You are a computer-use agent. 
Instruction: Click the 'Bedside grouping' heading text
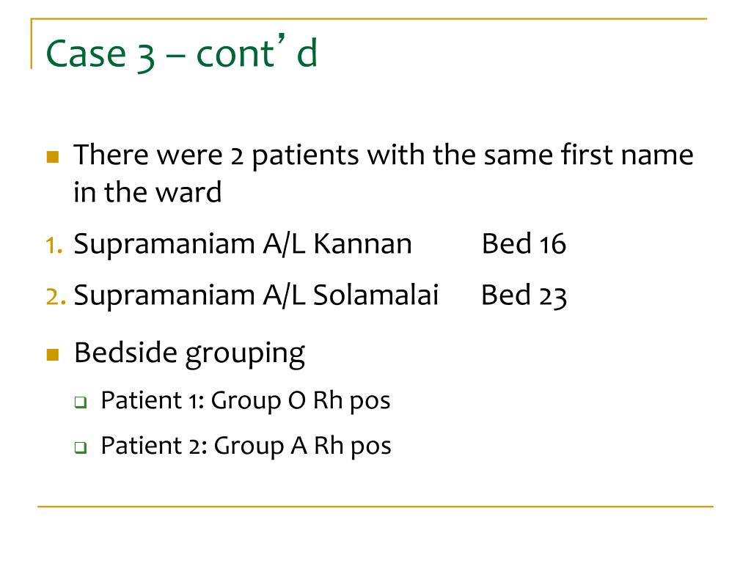190,355
